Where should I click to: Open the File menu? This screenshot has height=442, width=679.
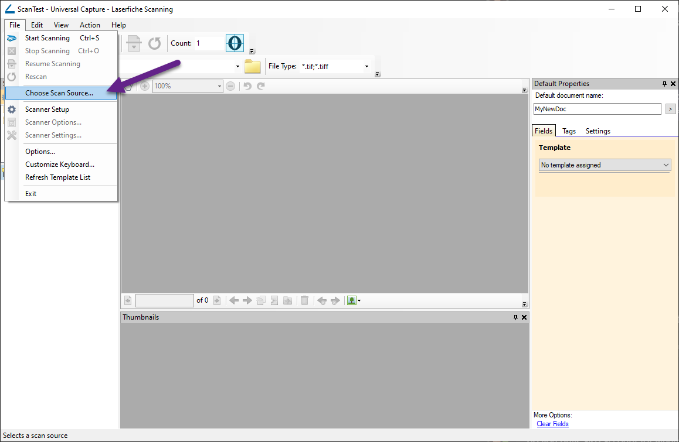coord(15,25)
